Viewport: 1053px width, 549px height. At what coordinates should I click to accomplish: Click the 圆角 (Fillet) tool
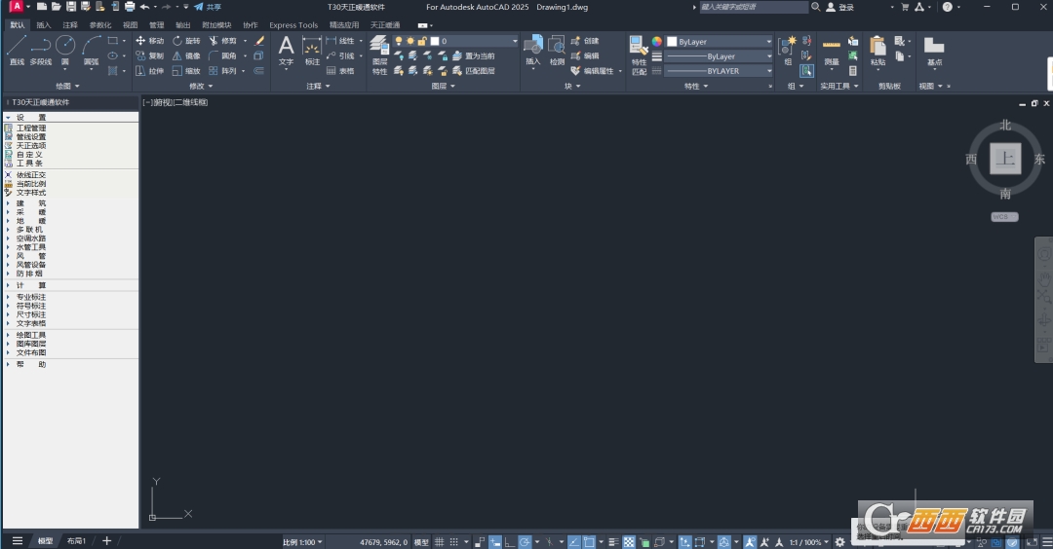[222, 55]
